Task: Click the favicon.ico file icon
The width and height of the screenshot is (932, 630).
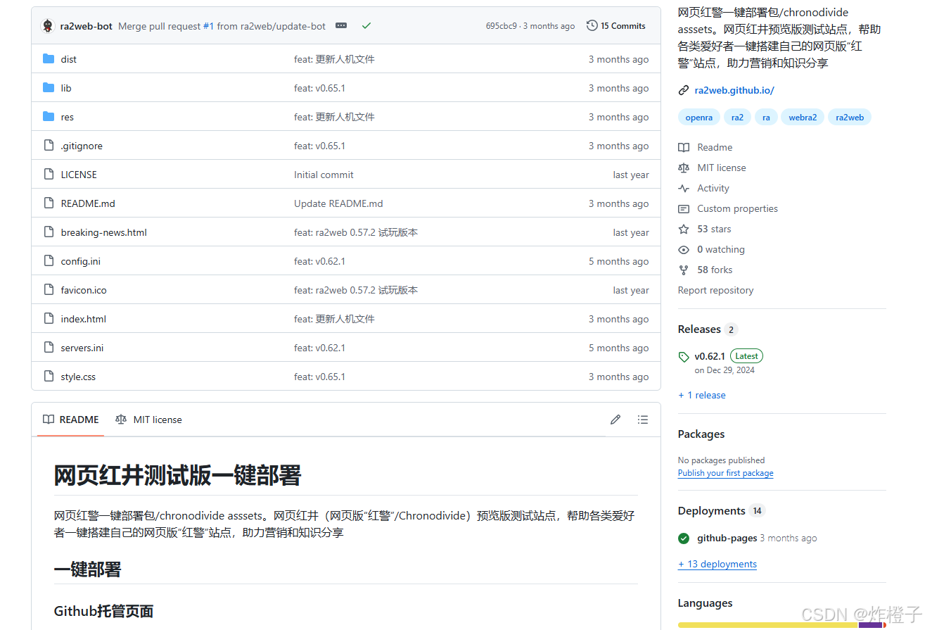Action: (49, 290)
